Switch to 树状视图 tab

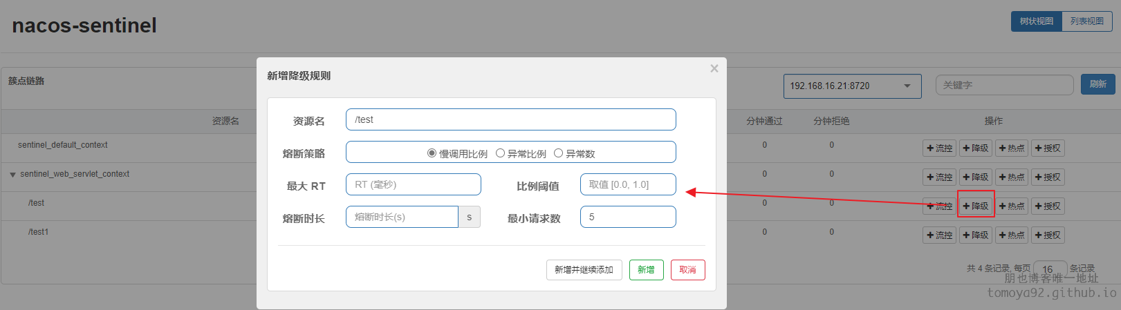click(1036, 21)
